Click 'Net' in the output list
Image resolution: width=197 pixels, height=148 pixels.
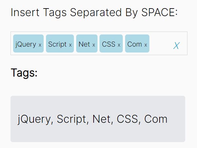[x=101, y=119]
